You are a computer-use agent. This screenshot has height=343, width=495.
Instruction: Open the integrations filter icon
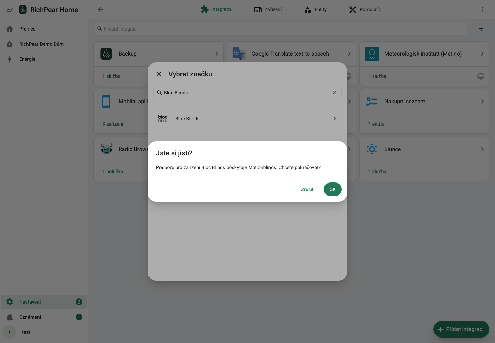point(481,29)
